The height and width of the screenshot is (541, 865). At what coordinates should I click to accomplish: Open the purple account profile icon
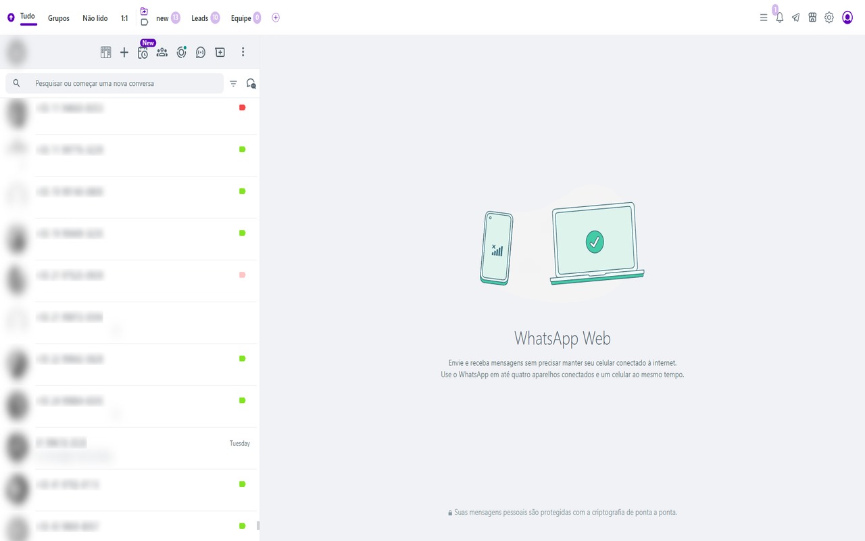(847, 18)
